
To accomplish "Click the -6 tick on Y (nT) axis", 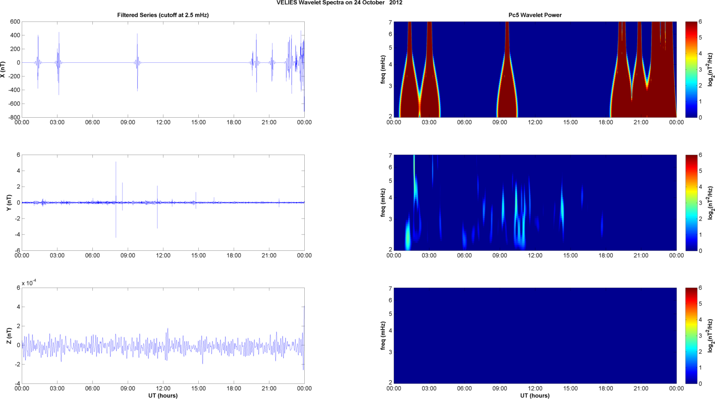I will click(17, 250).
